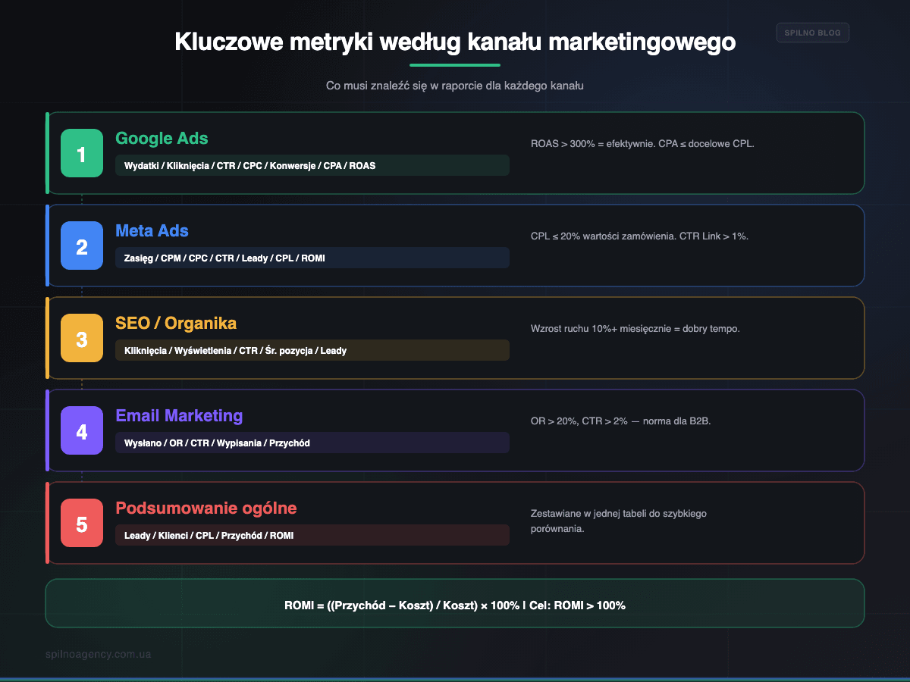The height and width of the screenshot is (682, 910).
Task: Click the green number 1 badge
Action: tap(82, 153)
